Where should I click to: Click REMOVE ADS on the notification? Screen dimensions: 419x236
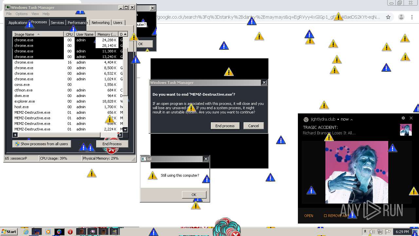point(337,216)
